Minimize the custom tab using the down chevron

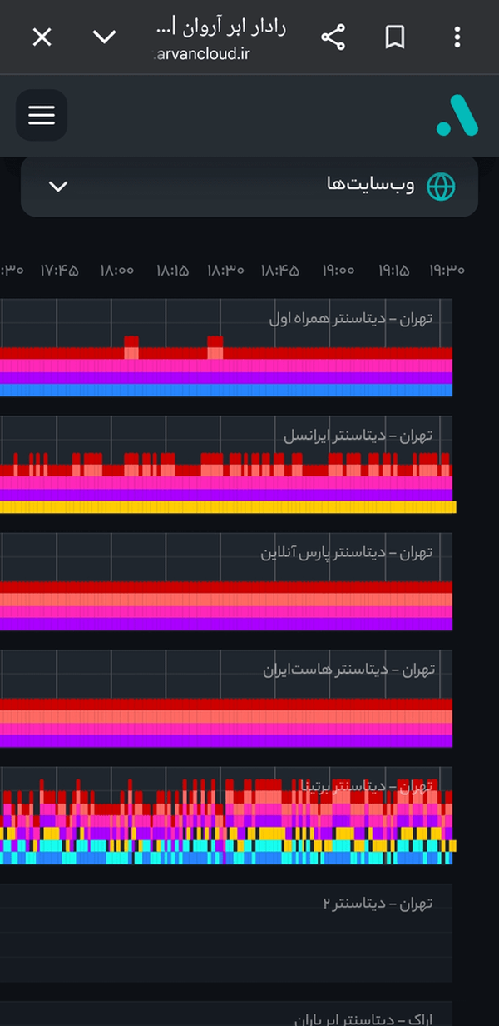click(x=104, y=37)
